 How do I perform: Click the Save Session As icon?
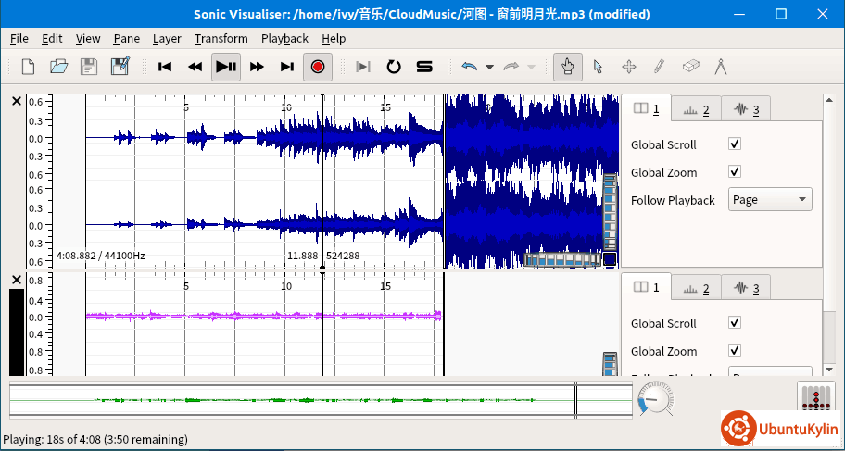120,67
